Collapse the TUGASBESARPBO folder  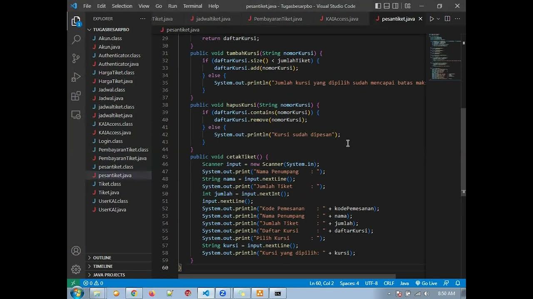pos(111,29)
